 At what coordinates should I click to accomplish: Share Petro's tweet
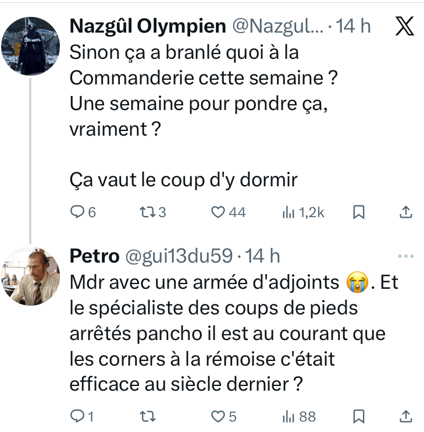(407, 416)
